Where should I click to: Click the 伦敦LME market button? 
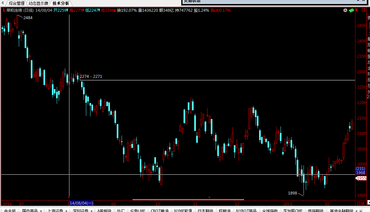137,210
